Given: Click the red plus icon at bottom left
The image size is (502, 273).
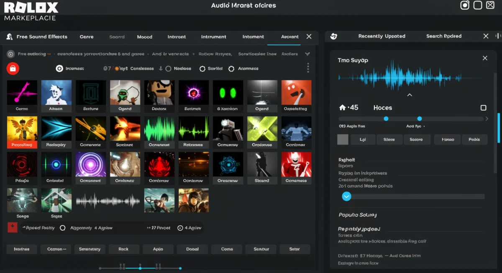Looking at the screenshot, I should pos(12,227).
